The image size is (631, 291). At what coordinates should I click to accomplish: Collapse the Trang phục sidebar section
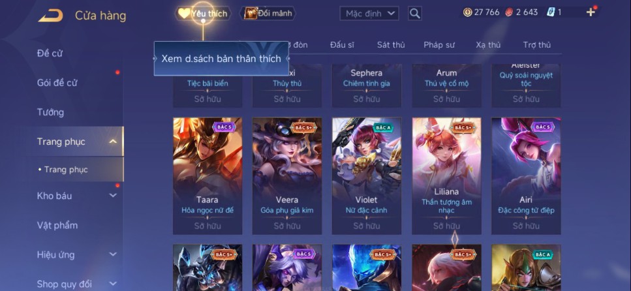click(113, 142)
